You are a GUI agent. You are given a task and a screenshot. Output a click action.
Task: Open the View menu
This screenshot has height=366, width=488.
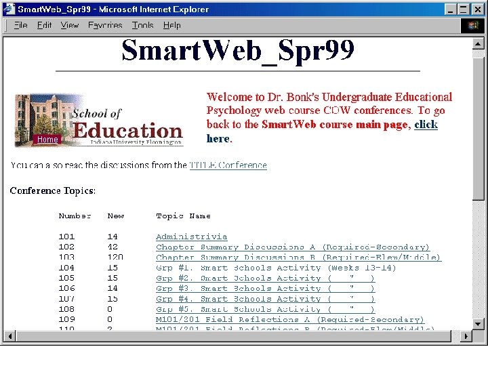point(69,25)
